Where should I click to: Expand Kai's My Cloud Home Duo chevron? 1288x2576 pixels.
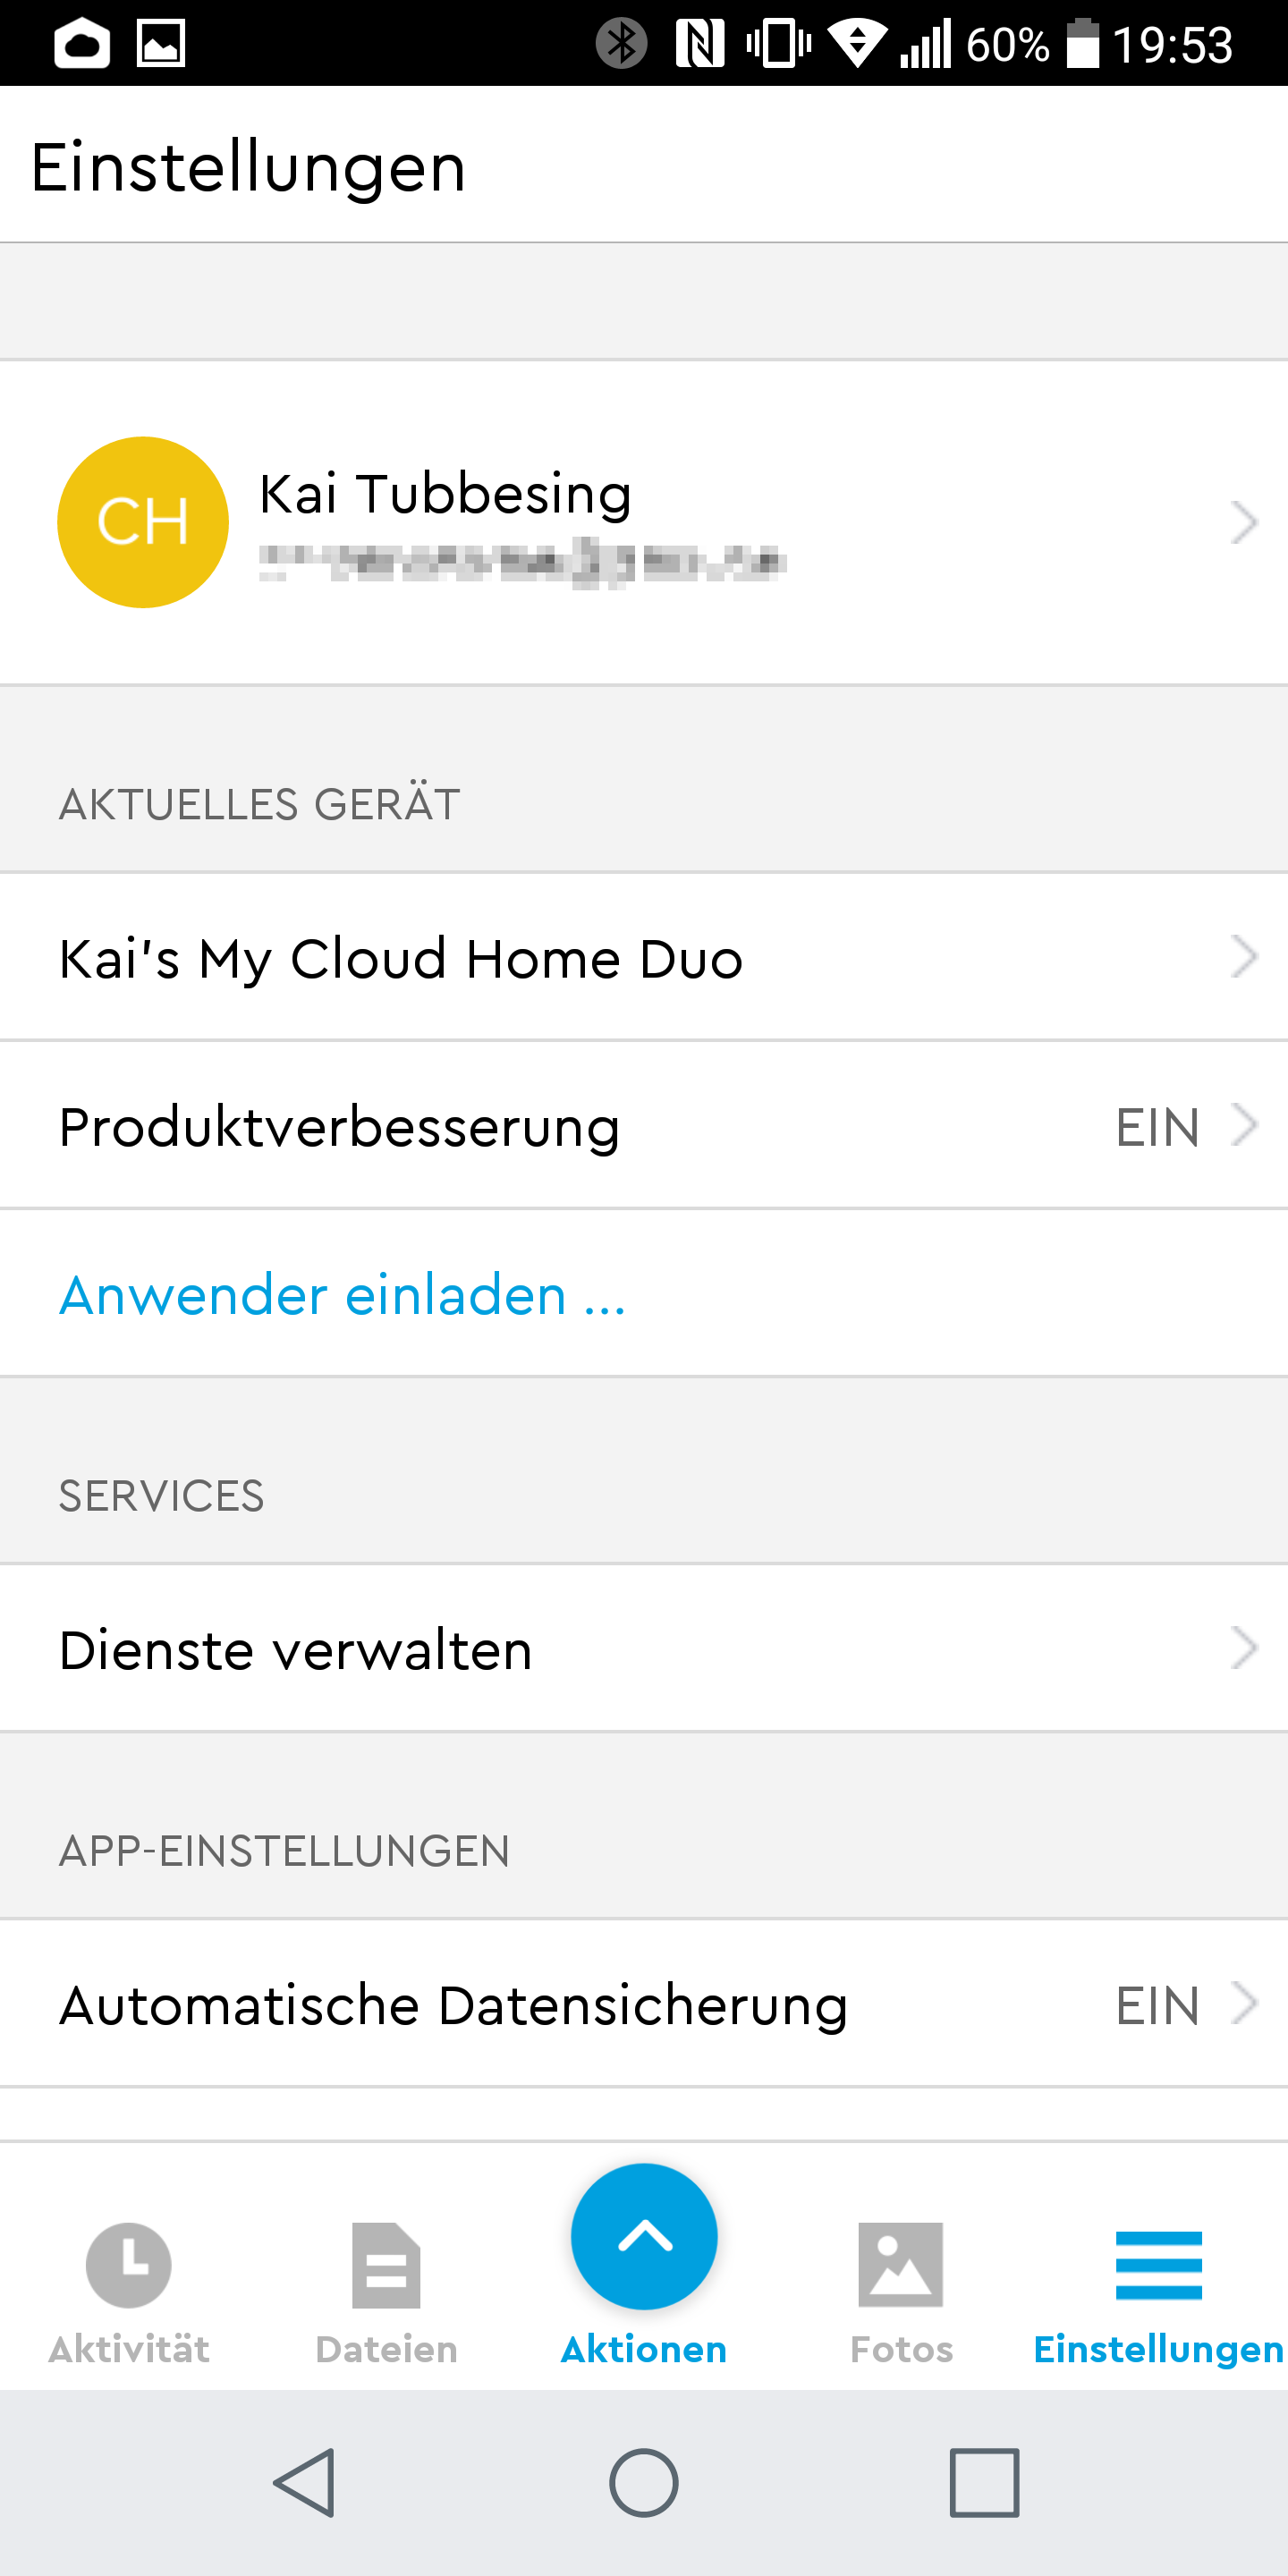[x=1243, y=957]
